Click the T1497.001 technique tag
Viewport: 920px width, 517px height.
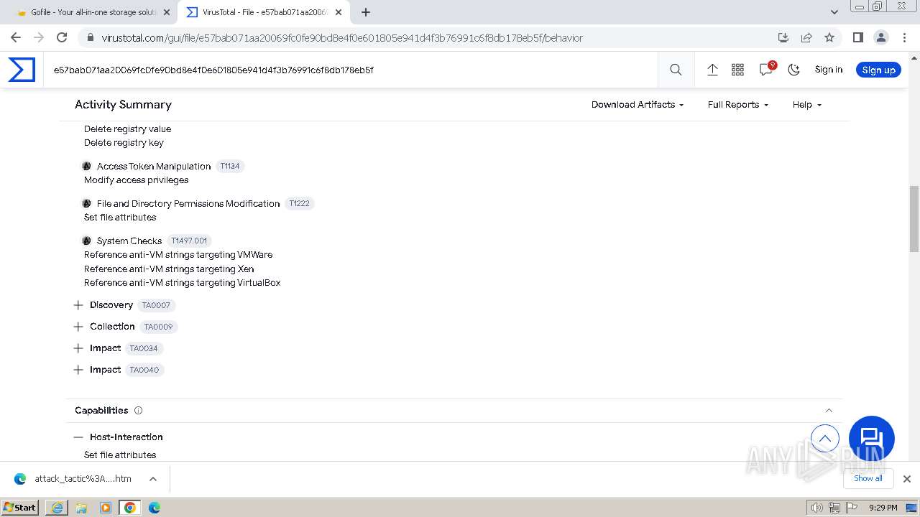[189, 241]
